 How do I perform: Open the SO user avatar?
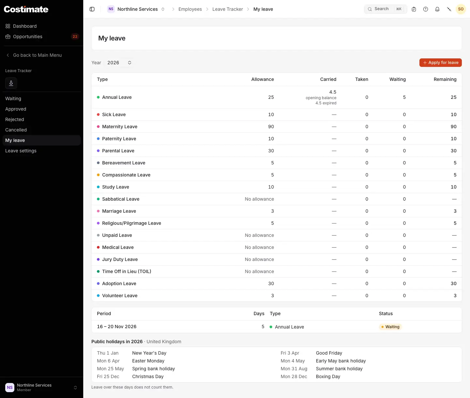coord(461,9)
